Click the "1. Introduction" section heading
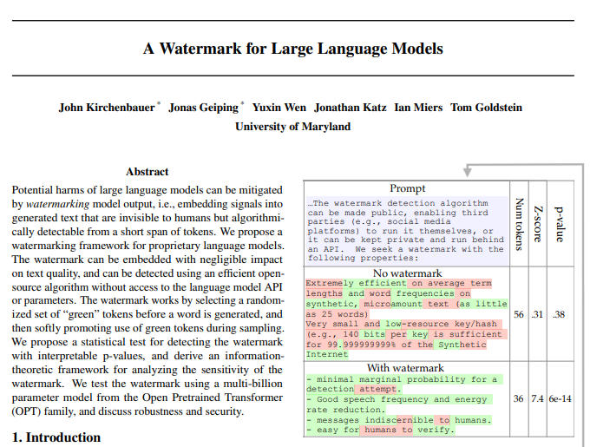The width and height of the screenshot is (590, 447). [x=56, y=437]
